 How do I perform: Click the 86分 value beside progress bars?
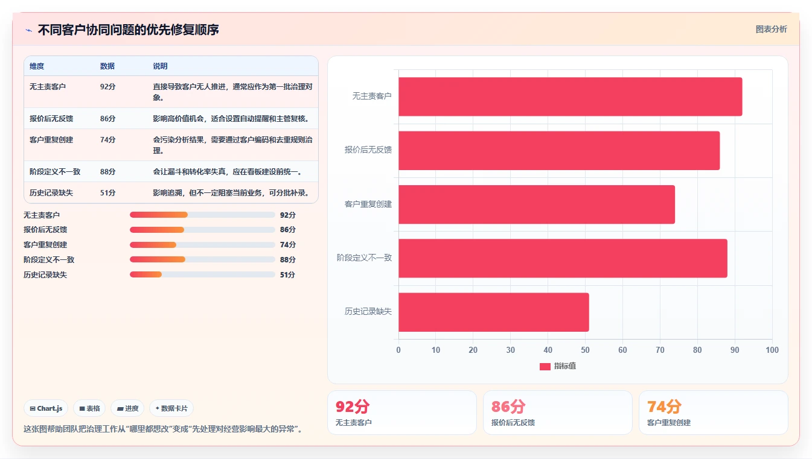tap(288, 230)
